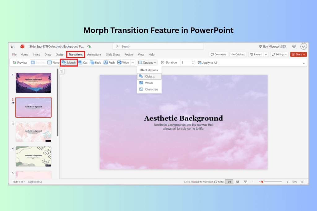This screenshot has width=317, height=211.
Task: Click the Search box
Action: tap(158, 46)
